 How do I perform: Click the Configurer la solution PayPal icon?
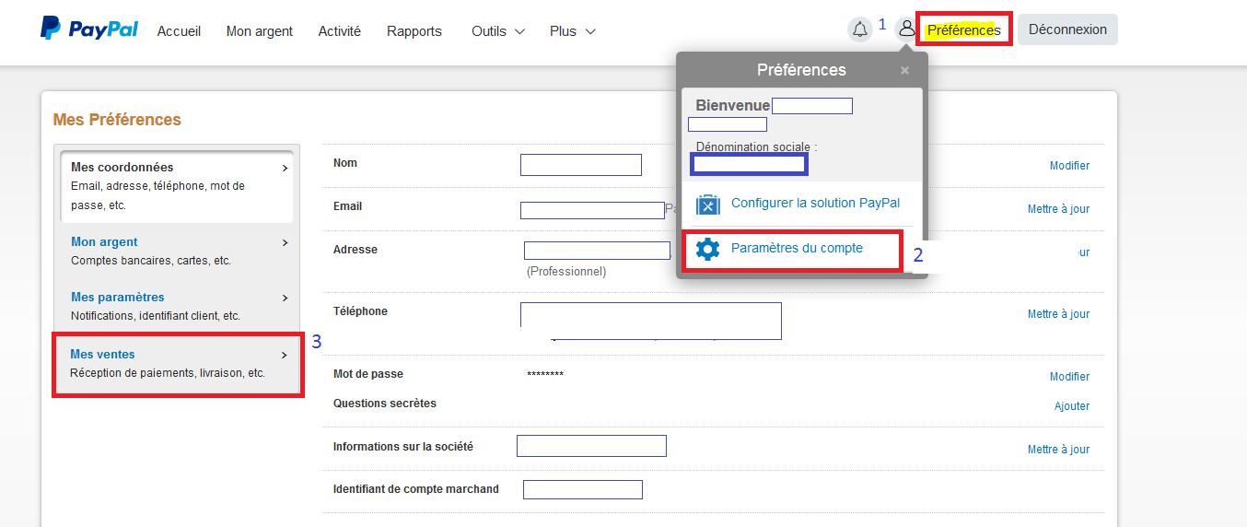pyautogui.click(x=707, y=204)
